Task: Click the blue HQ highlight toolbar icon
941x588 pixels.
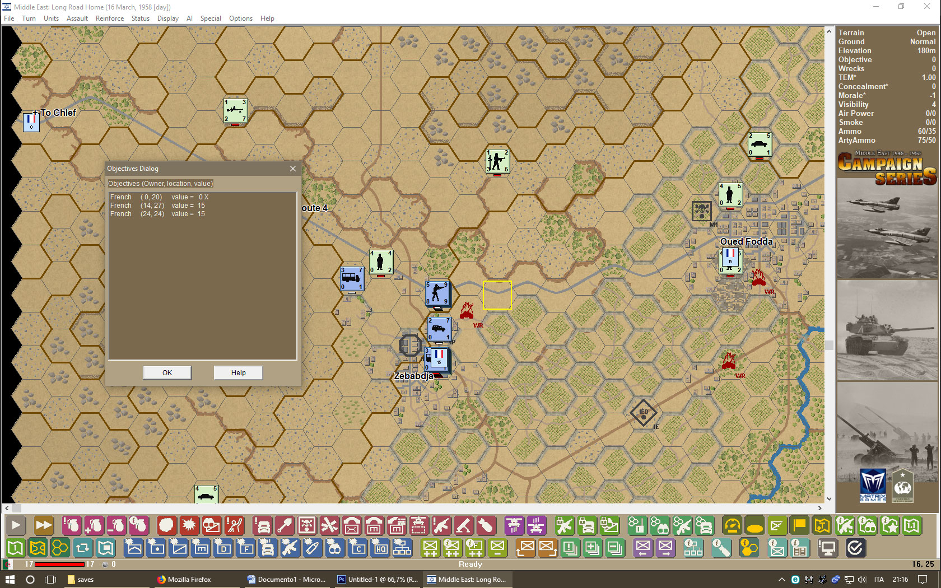Action: pos(380,548)
